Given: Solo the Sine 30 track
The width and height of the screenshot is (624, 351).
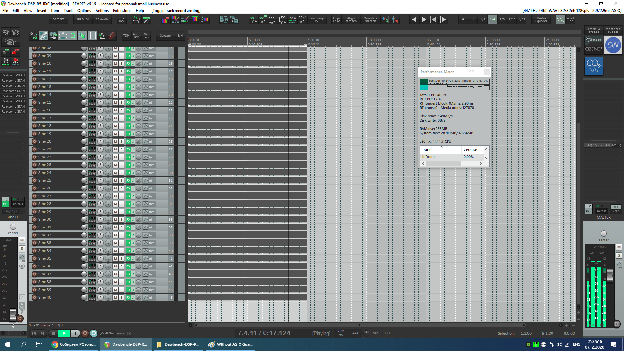Looking at the screenshot, I should click(121, 220).
